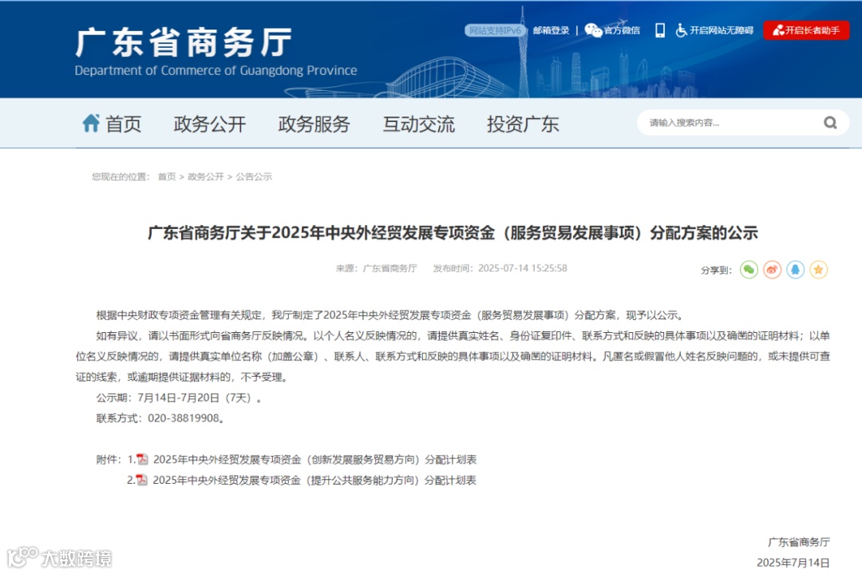Click the article headline about 2025年中央外经贸发展专项资金
The width and height of the screenshot is (862, 574).
tap(453, 232)
